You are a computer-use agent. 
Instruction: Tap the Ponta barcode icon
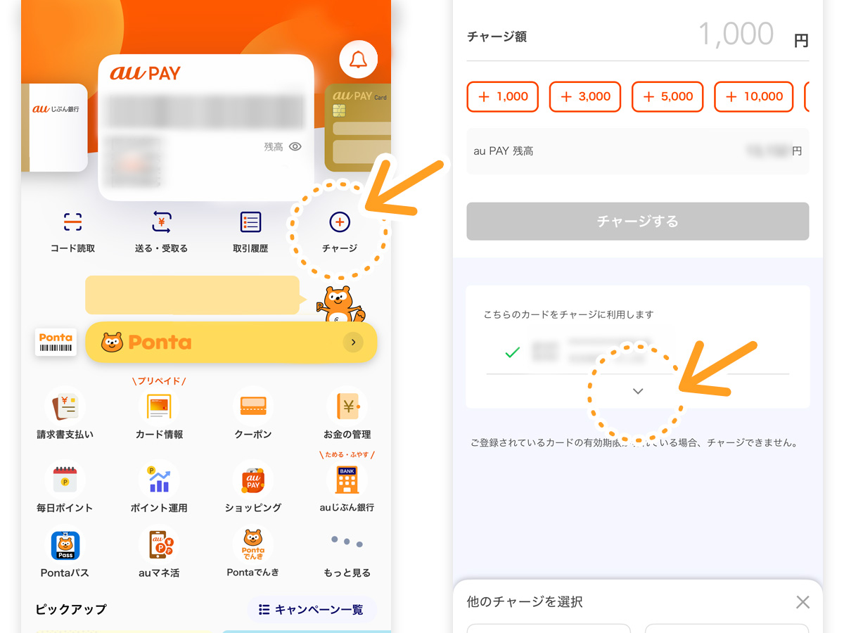point(56,342)
